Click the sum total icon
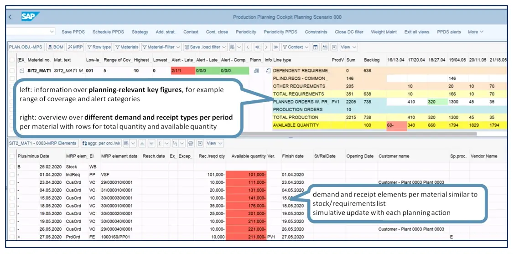The width and height of the screenshot is (514, 254). coord(160,143)
